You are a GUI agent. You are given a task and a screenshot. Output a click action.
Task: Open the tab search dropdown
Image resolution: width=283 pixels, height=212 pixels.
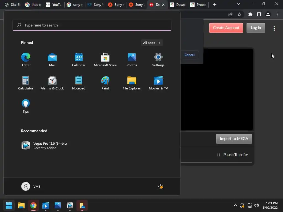(x=238, y=4)
